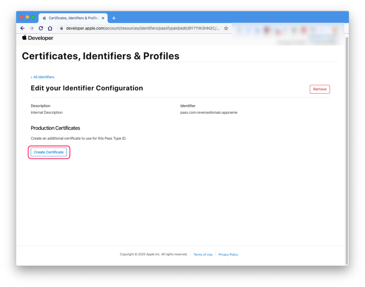Go back to All Identifiers
The image size is (365, 287).
click(x=43, y=77)
